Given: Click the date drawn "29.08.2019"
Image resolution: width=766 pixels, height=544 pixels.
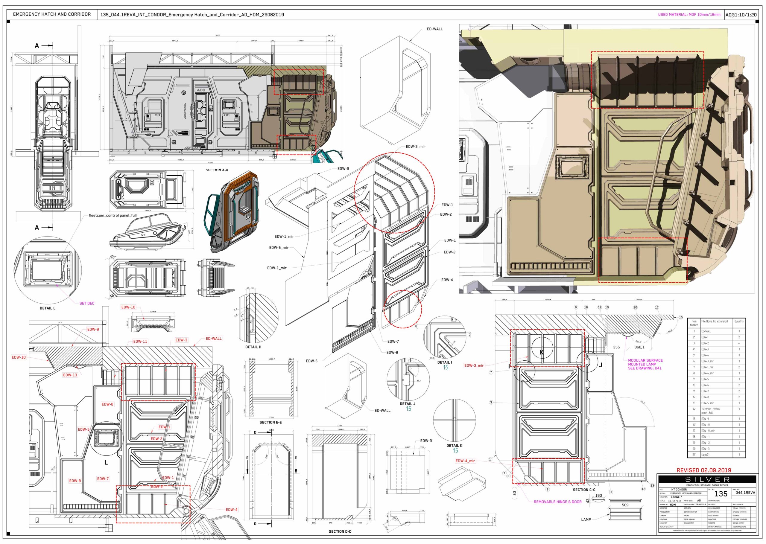Looking at the screenshot, I should pos(701,505).
